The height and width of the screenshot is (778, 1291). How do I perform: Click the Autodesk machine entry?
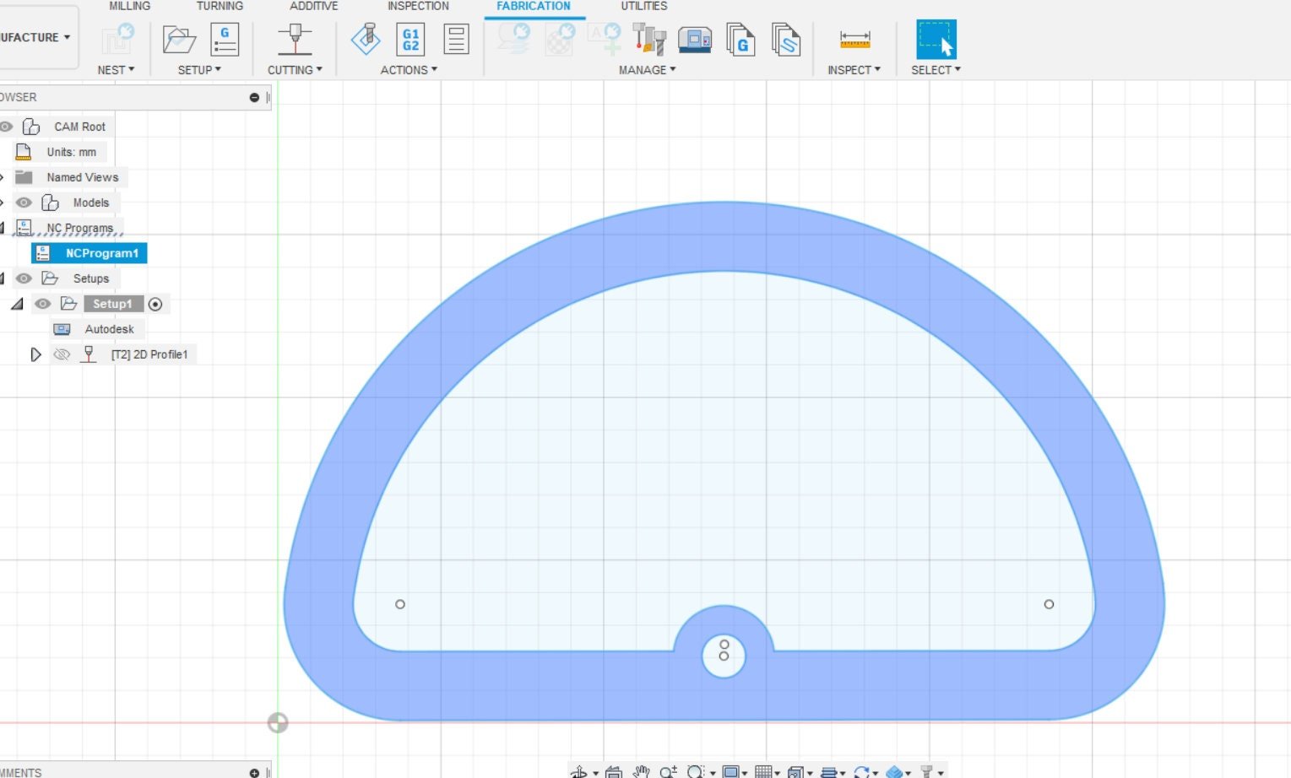click(109, 329)
